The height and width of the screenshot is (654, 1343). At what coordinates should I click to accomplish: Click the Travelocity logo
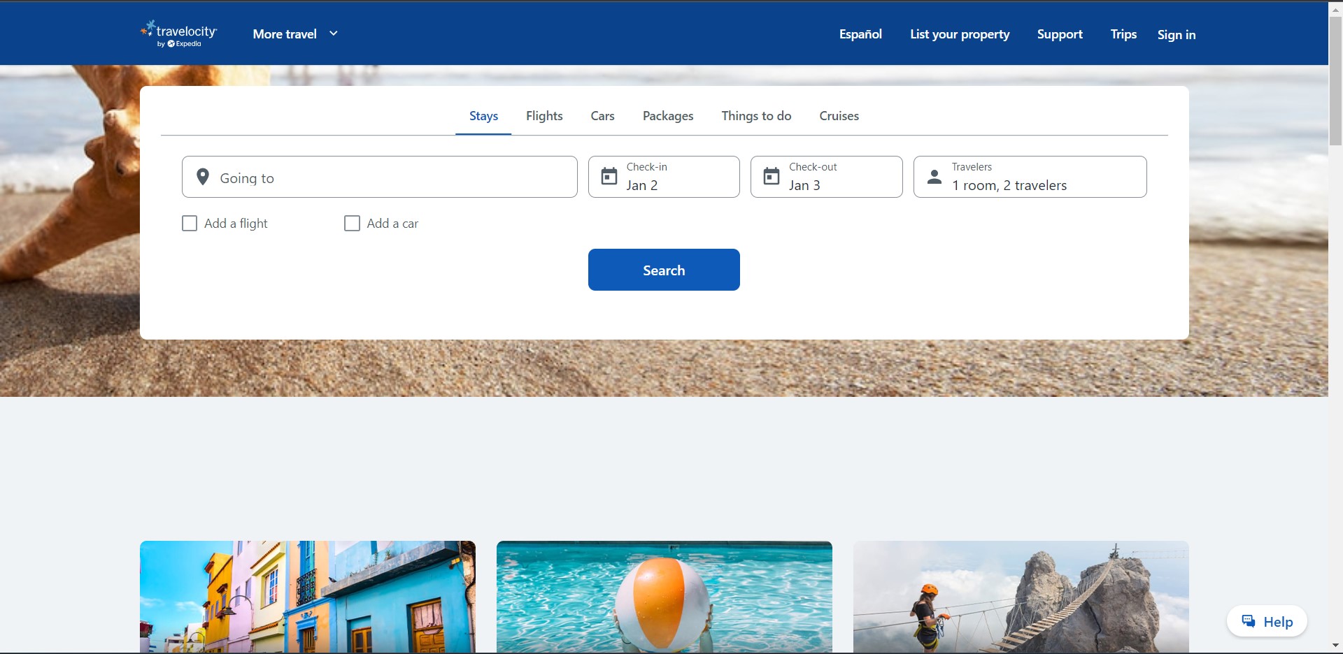179,34
